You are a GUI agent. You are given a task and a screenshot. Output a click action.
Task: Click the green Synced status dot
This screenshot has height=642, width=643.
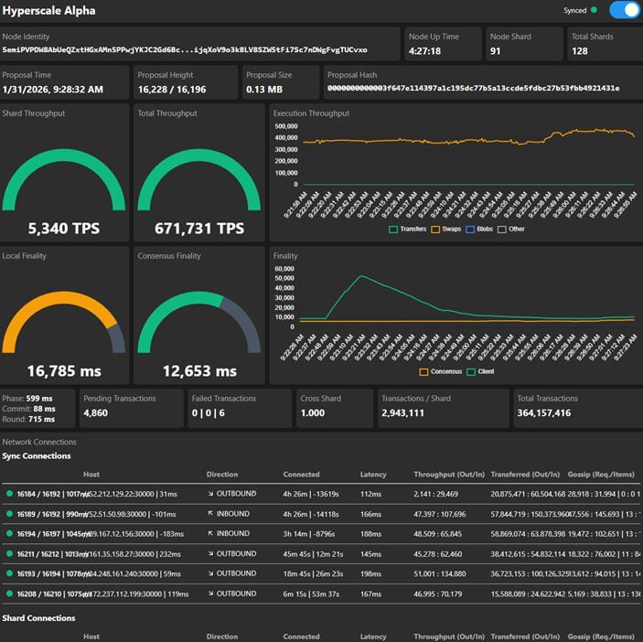[x=594, y=10]
